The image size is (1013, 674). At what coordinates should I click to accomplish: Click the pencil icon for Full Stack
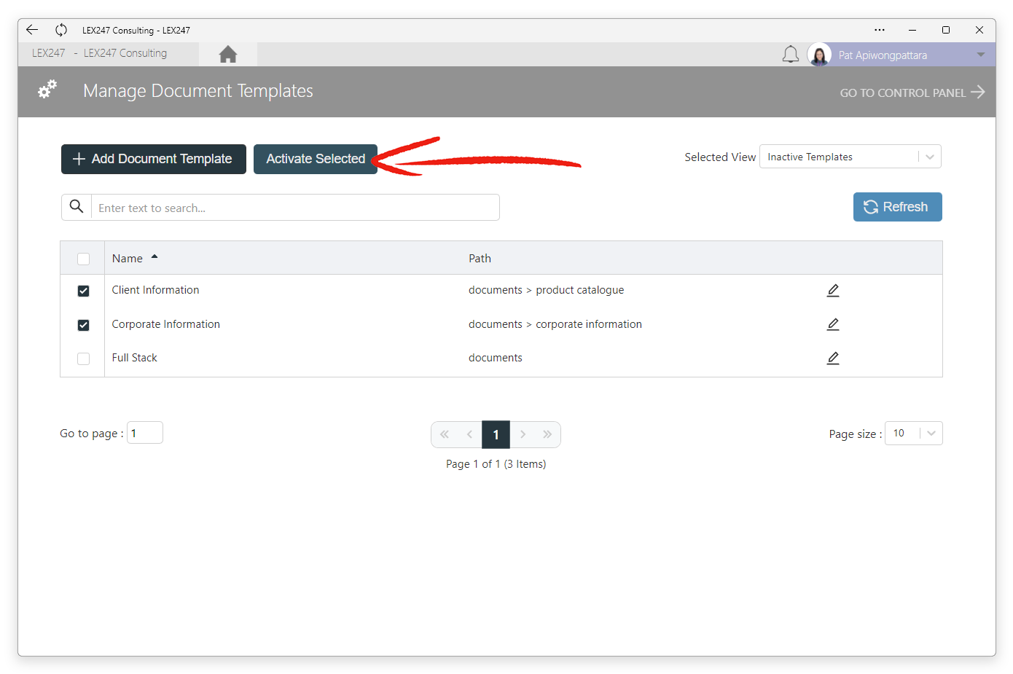[x=833, y=358]
